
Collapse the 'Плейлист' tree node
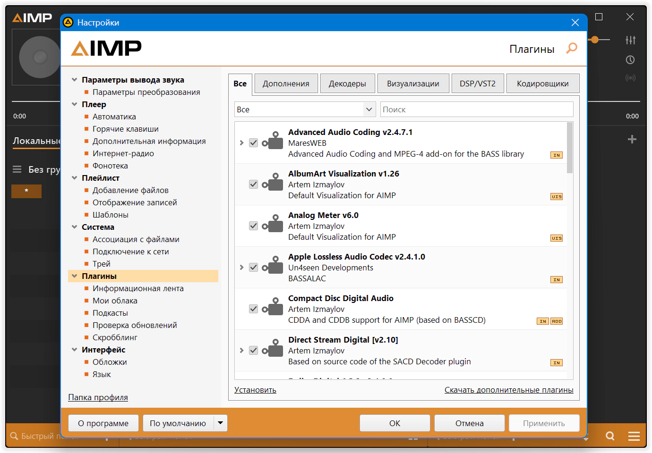(x=74, y=178)
